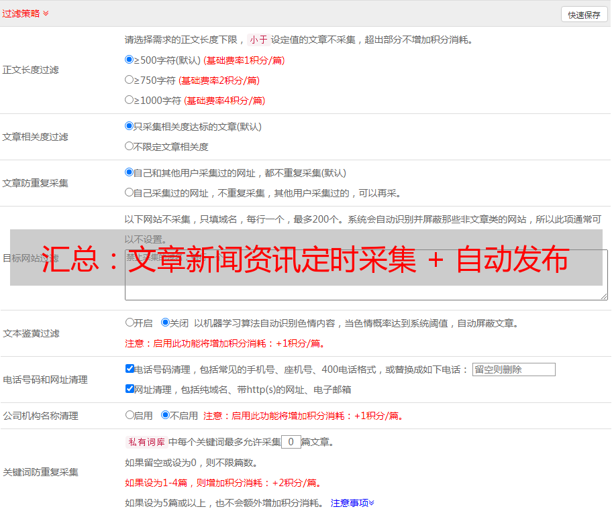
Task: Select the ≥750字符 length option
Action: 130,80
